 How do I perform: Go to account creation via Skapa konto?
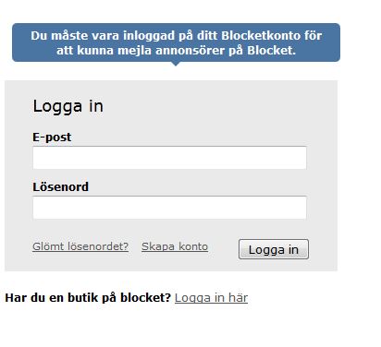[175, 246]
